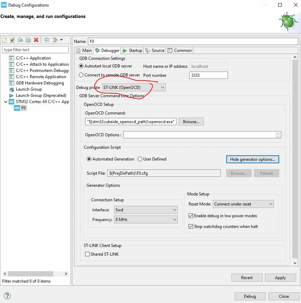Select the F0 configuration entry
The image size is (301, 303).
pyautogui.click(x=20, y=108)
